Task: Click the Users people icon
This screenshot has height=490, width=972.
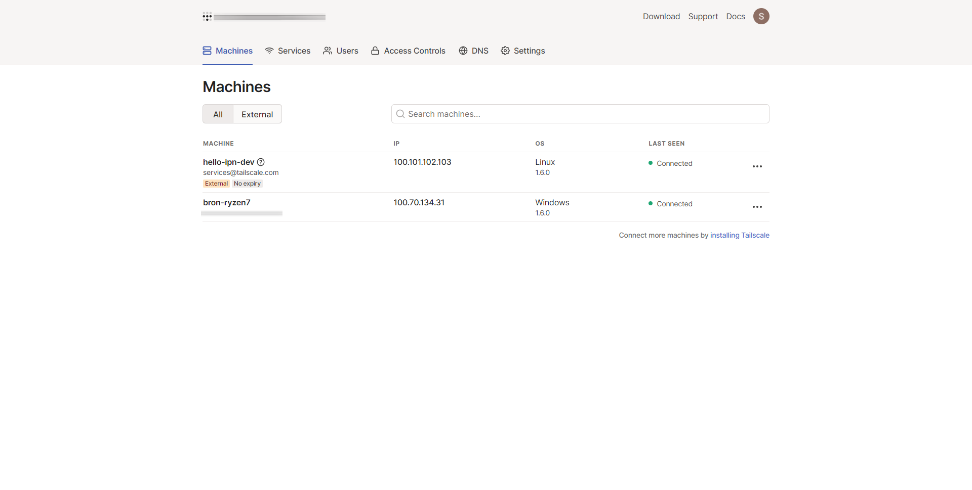Action: (x=328, y=51)
